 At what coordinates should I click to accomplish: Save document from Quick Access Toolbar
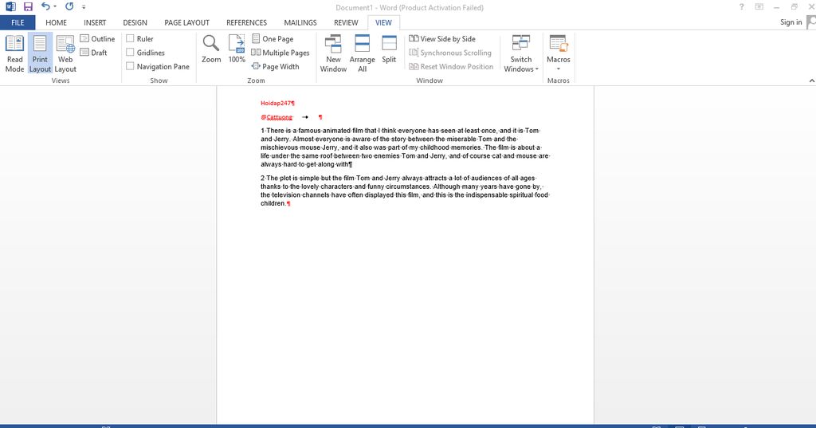tap(28, 6)
